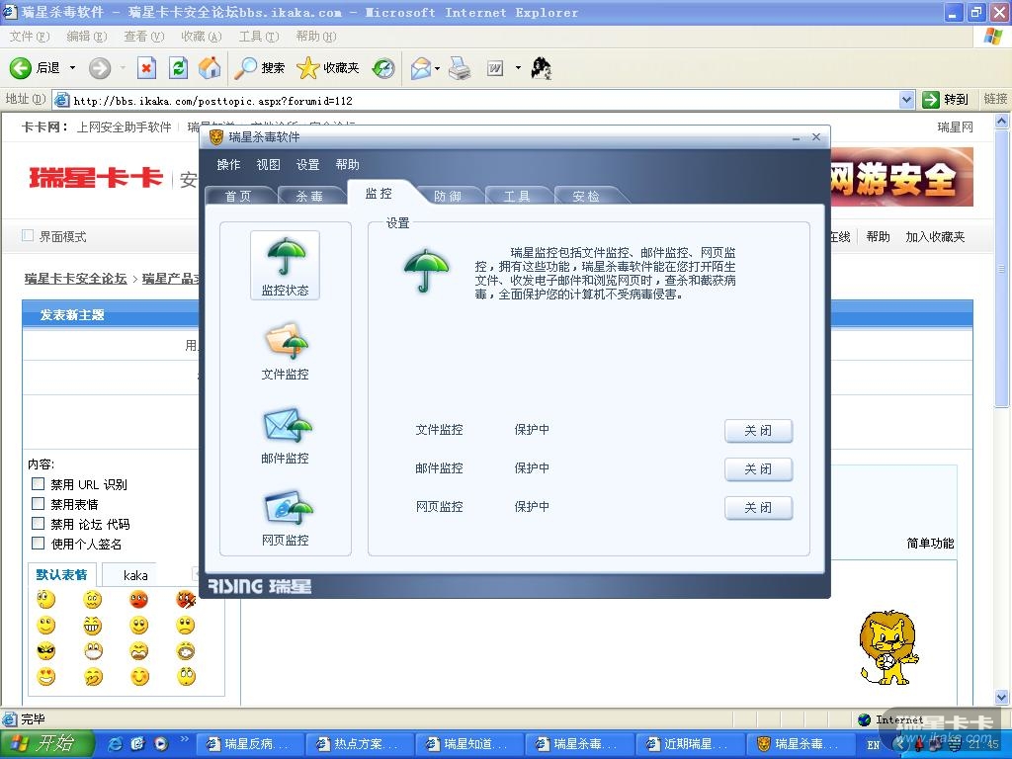
Task: Click the Rising lion mascot image
Action: [888, 647]
